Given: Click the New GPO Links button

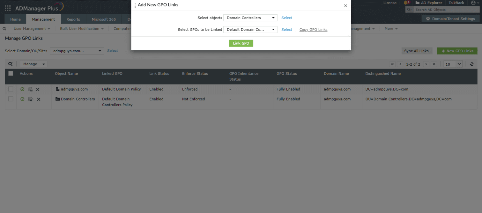Looking at the screenshot, I should [x=457, y=51].
